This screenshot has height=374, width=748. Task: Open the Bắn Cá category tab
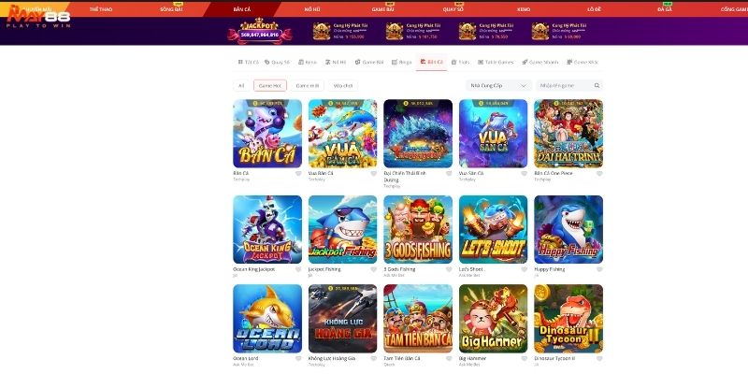pos(432,62)
